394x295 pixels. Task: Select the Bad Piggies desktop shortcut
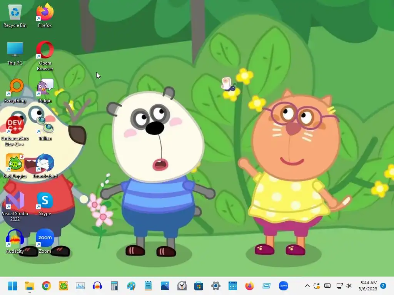[15, 167]
